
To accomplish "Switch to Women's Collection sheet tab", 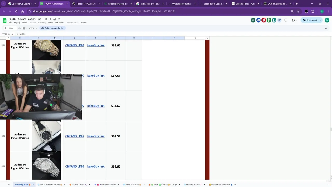I will 221,185.
